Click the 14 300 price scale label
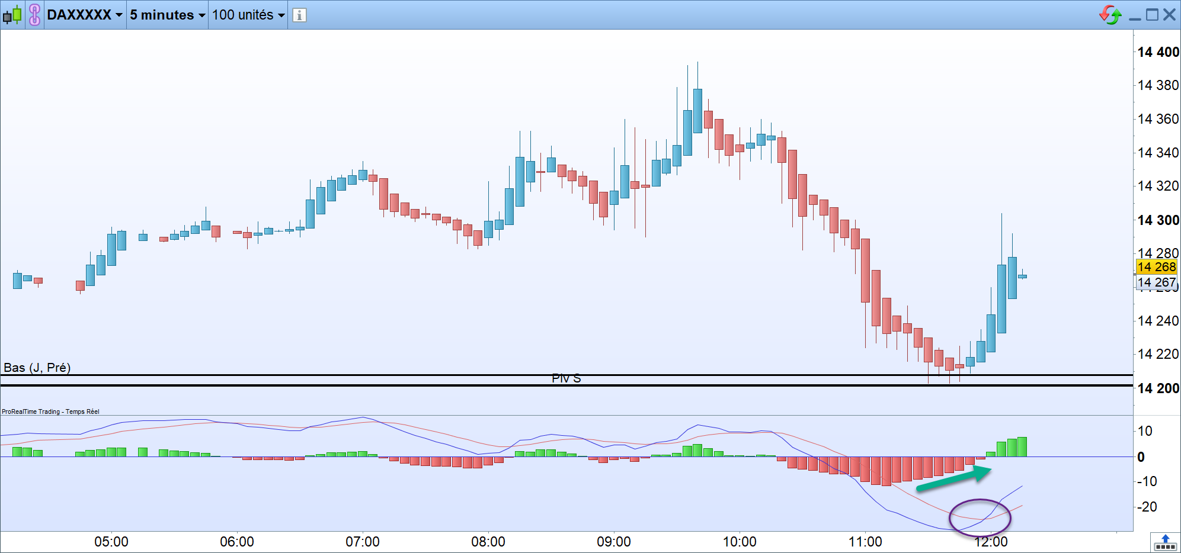Screen dimensions: 1181x553 (1158, 220)
